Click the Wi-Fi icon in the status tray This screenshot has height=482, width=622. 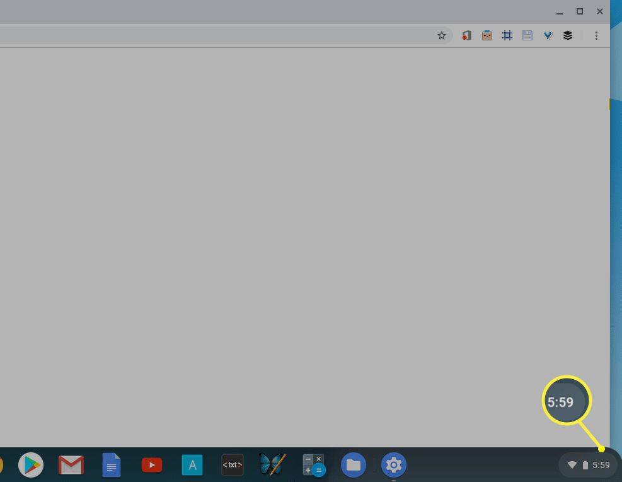[x=572, y=466]
